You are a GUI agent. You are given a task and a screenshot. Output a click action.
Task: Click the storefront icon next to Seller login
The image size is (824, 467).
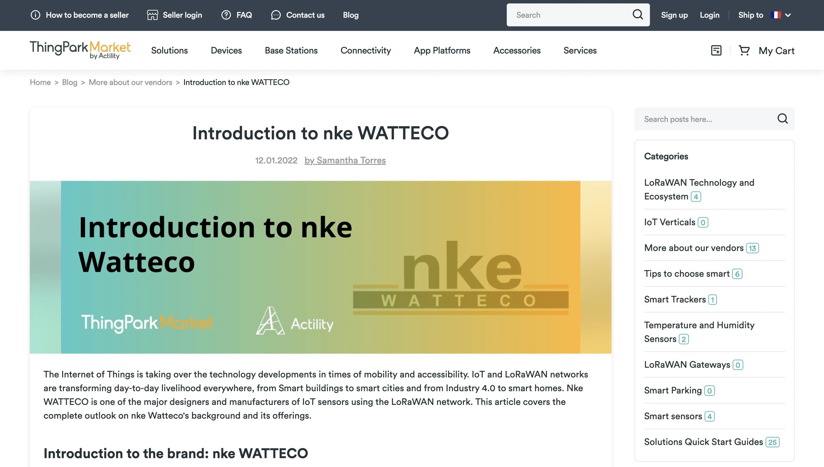(x=152, y=15)
